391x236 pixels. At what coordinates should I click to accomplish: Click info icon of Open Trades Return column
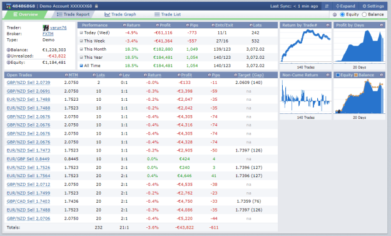(x=146, y=75)
